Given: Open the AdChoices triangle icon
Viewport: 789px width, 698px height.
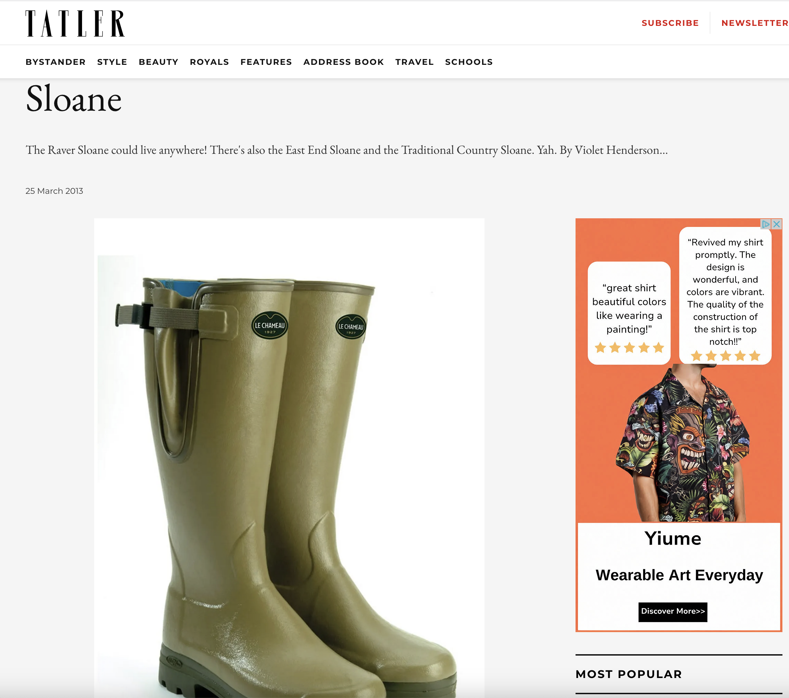Looking at the screenshot, I should [x=766, y=224].
